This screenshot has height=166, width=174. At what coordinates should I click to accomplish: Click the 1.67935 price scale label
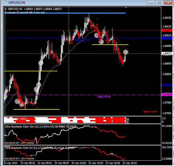pos(167,113)
